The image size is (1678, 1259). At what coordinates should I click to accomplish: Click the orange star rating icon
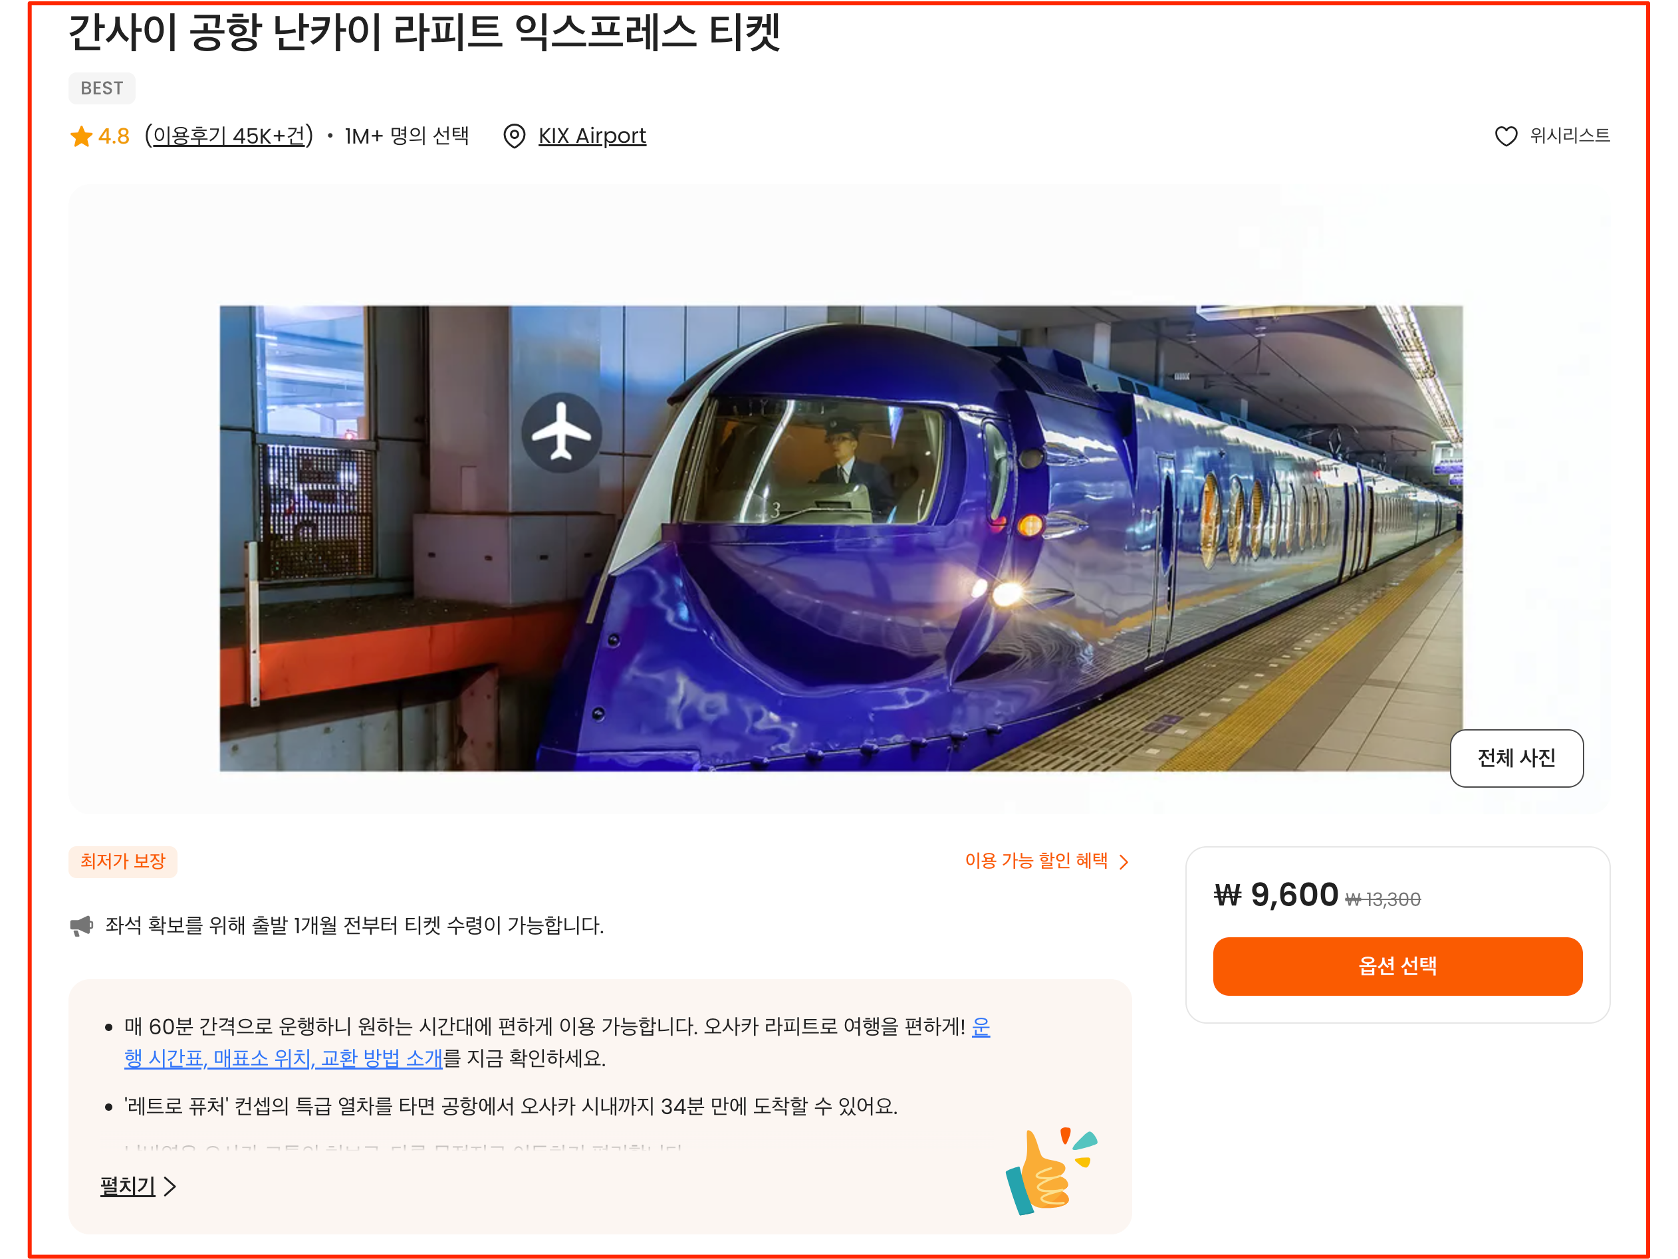pos(81,136)
